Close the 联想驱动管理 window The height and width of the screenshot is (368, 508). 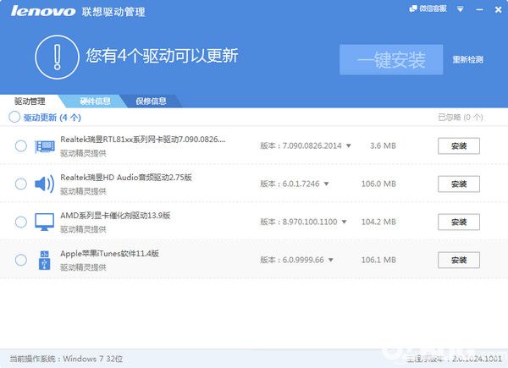click(x=499, y=9)
